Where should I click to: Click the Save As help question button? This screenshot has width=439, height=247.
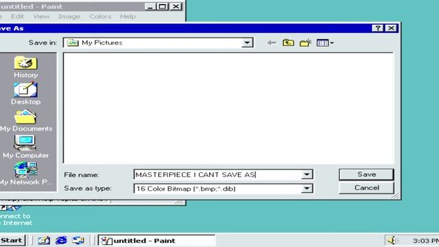[378, 28]
